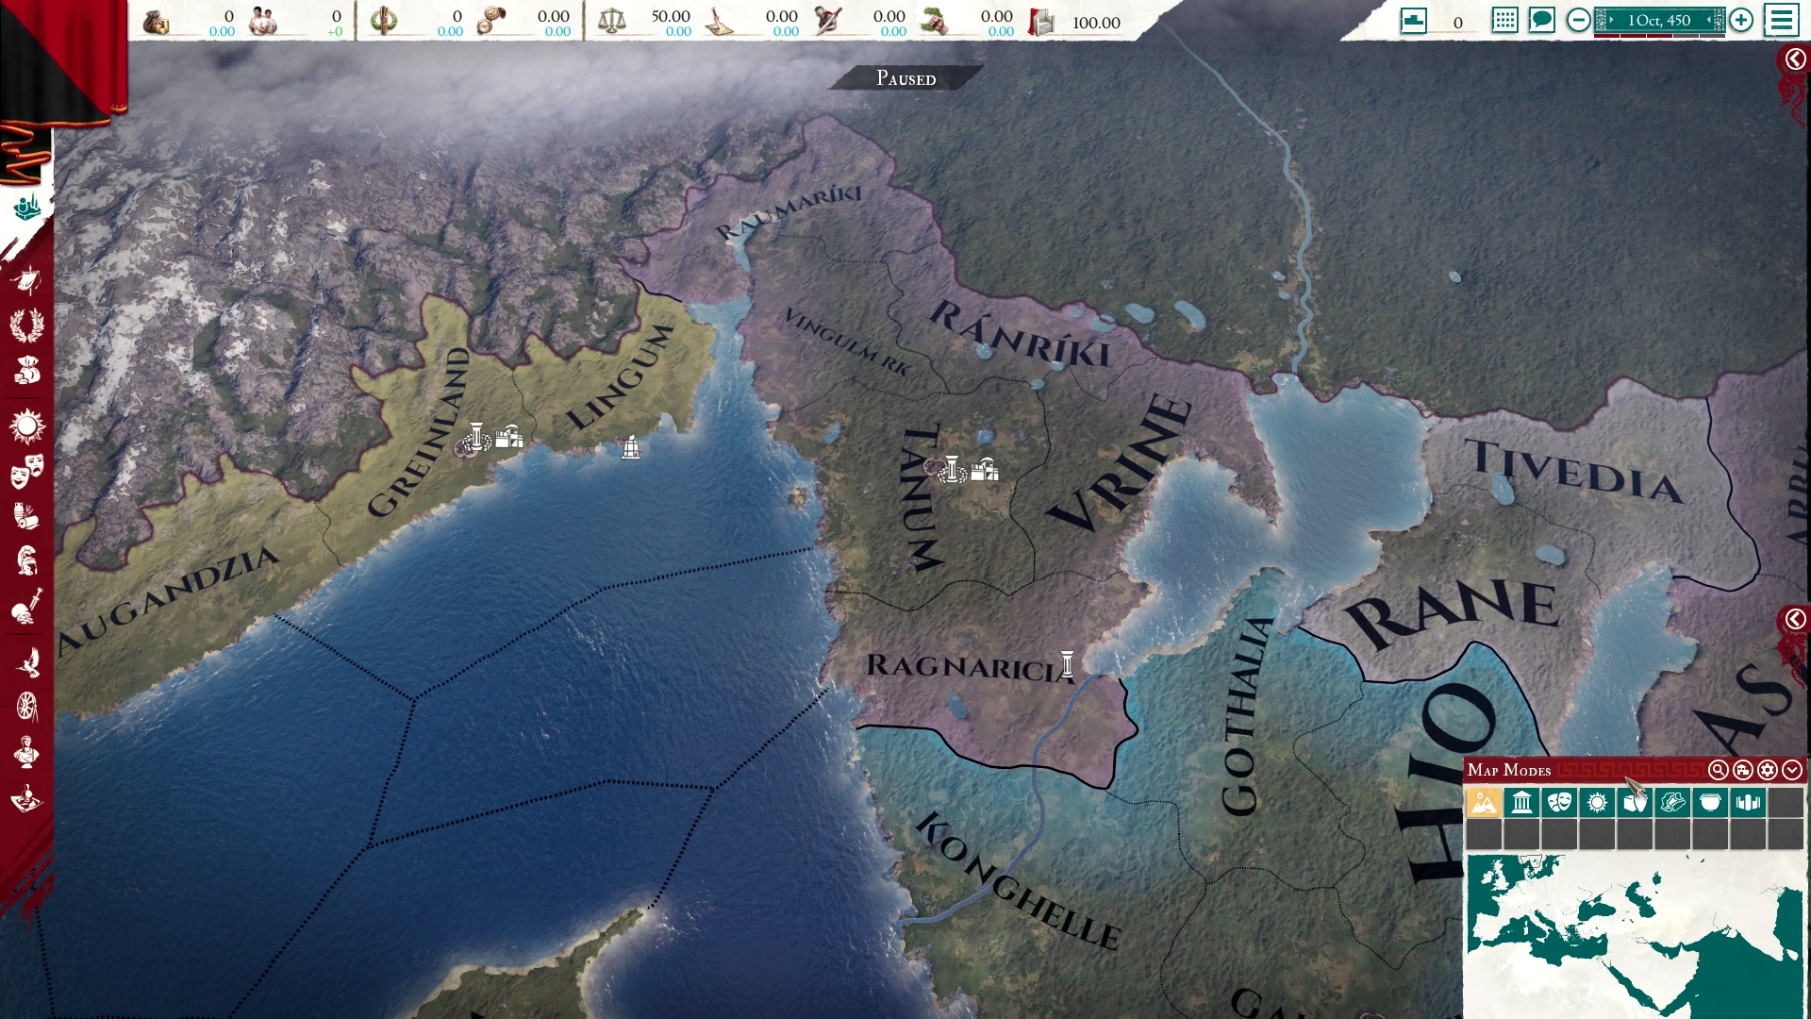Click the Augandzia map label
The image size is (1811, 1019).
[168, 601]
